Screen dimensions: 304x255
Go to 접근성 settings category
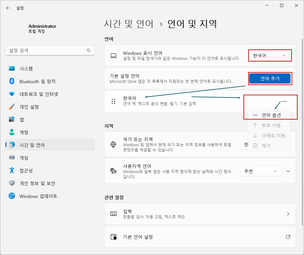(50, 171)
